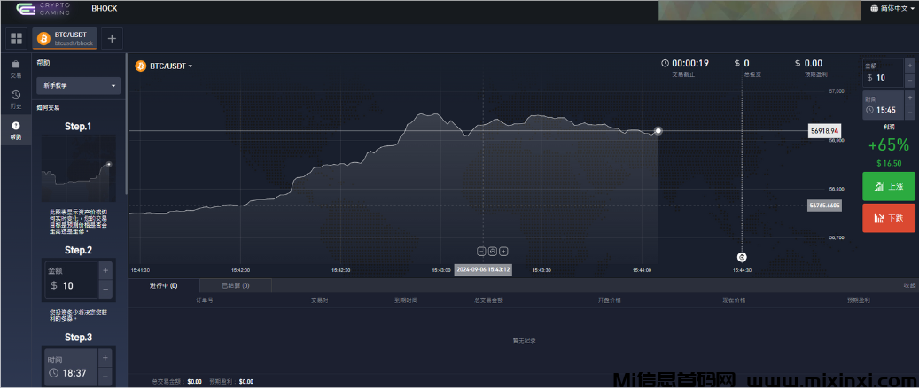The width and height of the screenshot is (919, 389).
Task: Click the red 下跌 buy-down button
Action: tap(888, 218)
